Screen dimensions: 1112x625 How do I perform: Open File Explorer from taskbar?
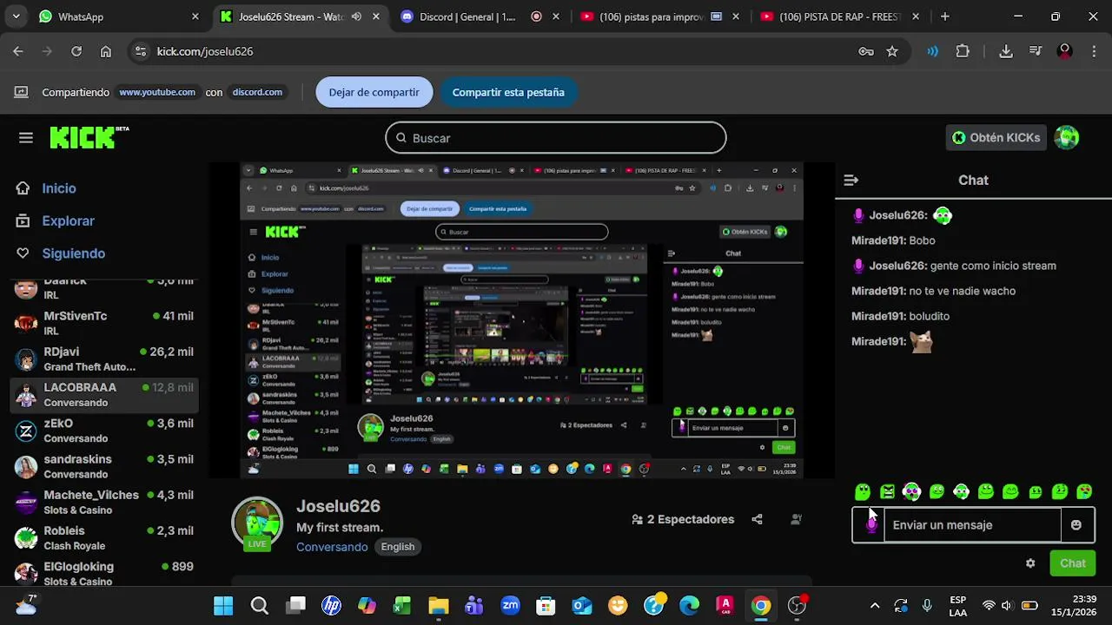(x=438, y=606)
